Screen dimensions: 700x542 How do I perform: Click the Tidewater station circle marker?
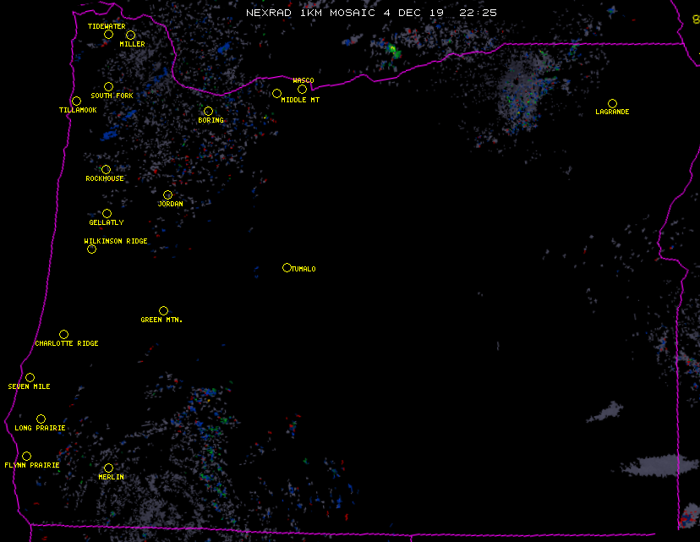click(x=108, y=34)
